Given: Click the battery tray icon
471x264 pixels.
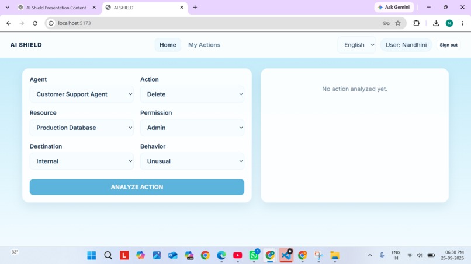Looking at the screenshot, I should click(431, 255).
